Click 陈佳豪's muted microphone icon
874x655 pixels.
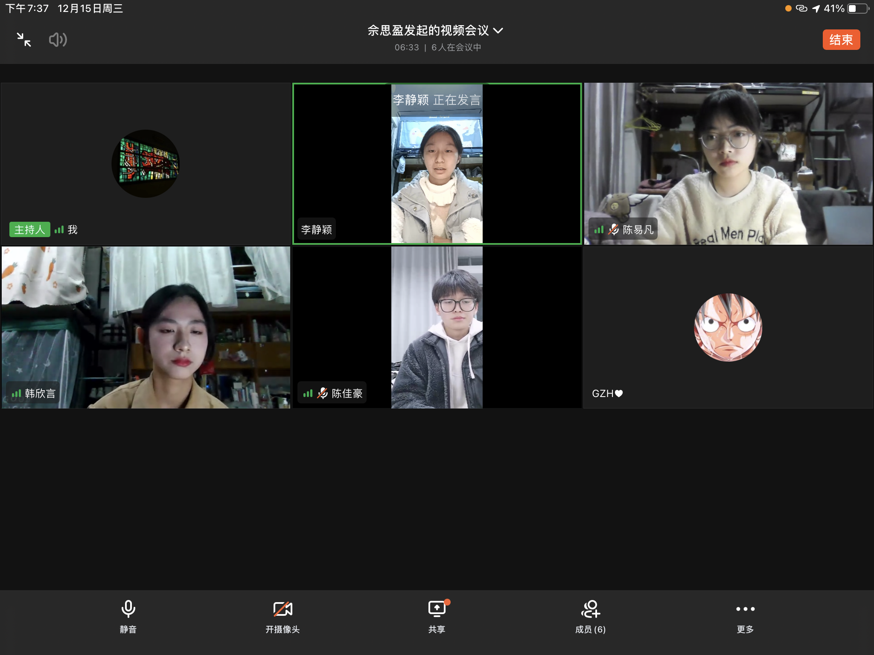323,393
